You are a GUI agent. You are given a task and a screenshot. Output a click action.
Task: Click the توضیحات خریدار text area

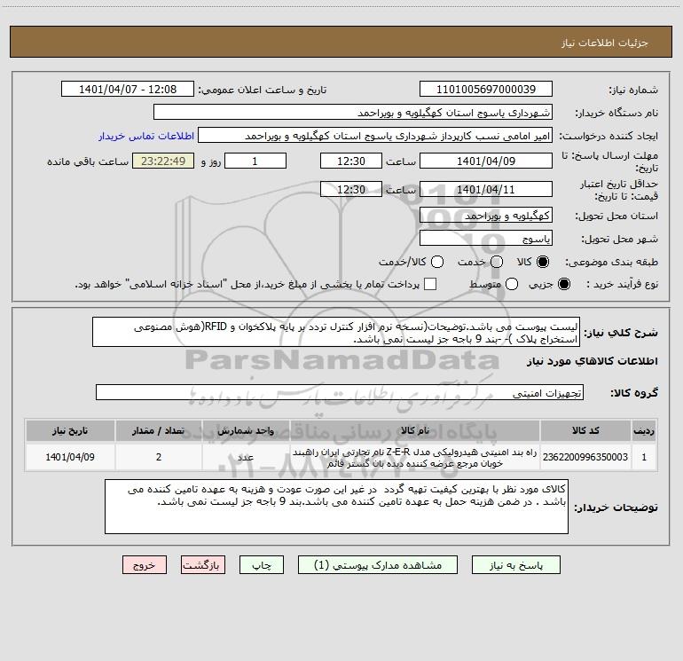tap(336, 507)
